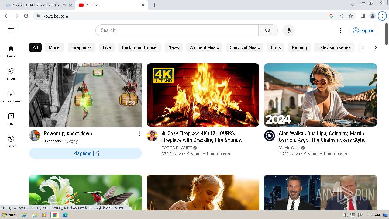
Task: Open the Cozy Fireplace 4K video title
Action: [x=203, y=137]
